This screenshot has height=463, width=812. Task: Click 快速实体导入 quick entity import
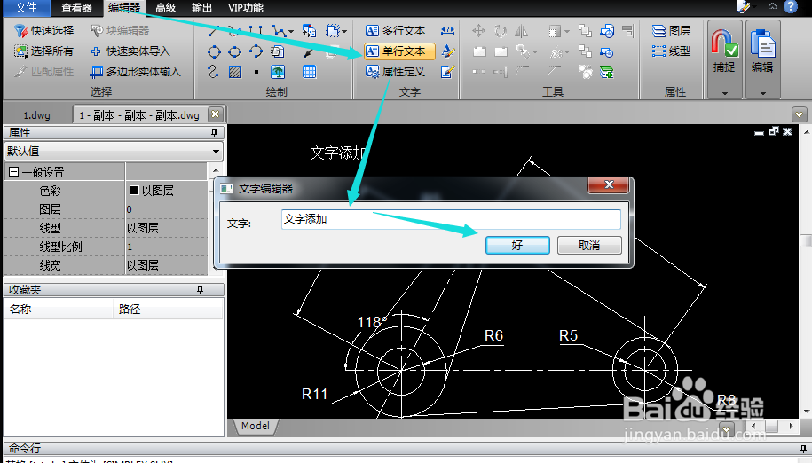(x=130, y=51)
